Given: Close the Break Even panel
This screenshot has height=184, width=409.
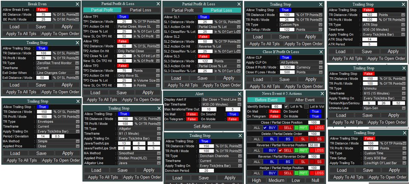Looking at the screenshot, I should 77,3.
